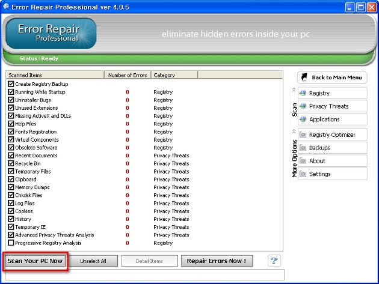Screen dimensions: 379x284
Task: Maximize the Error Repair window
Action: [x=361, y=7]
